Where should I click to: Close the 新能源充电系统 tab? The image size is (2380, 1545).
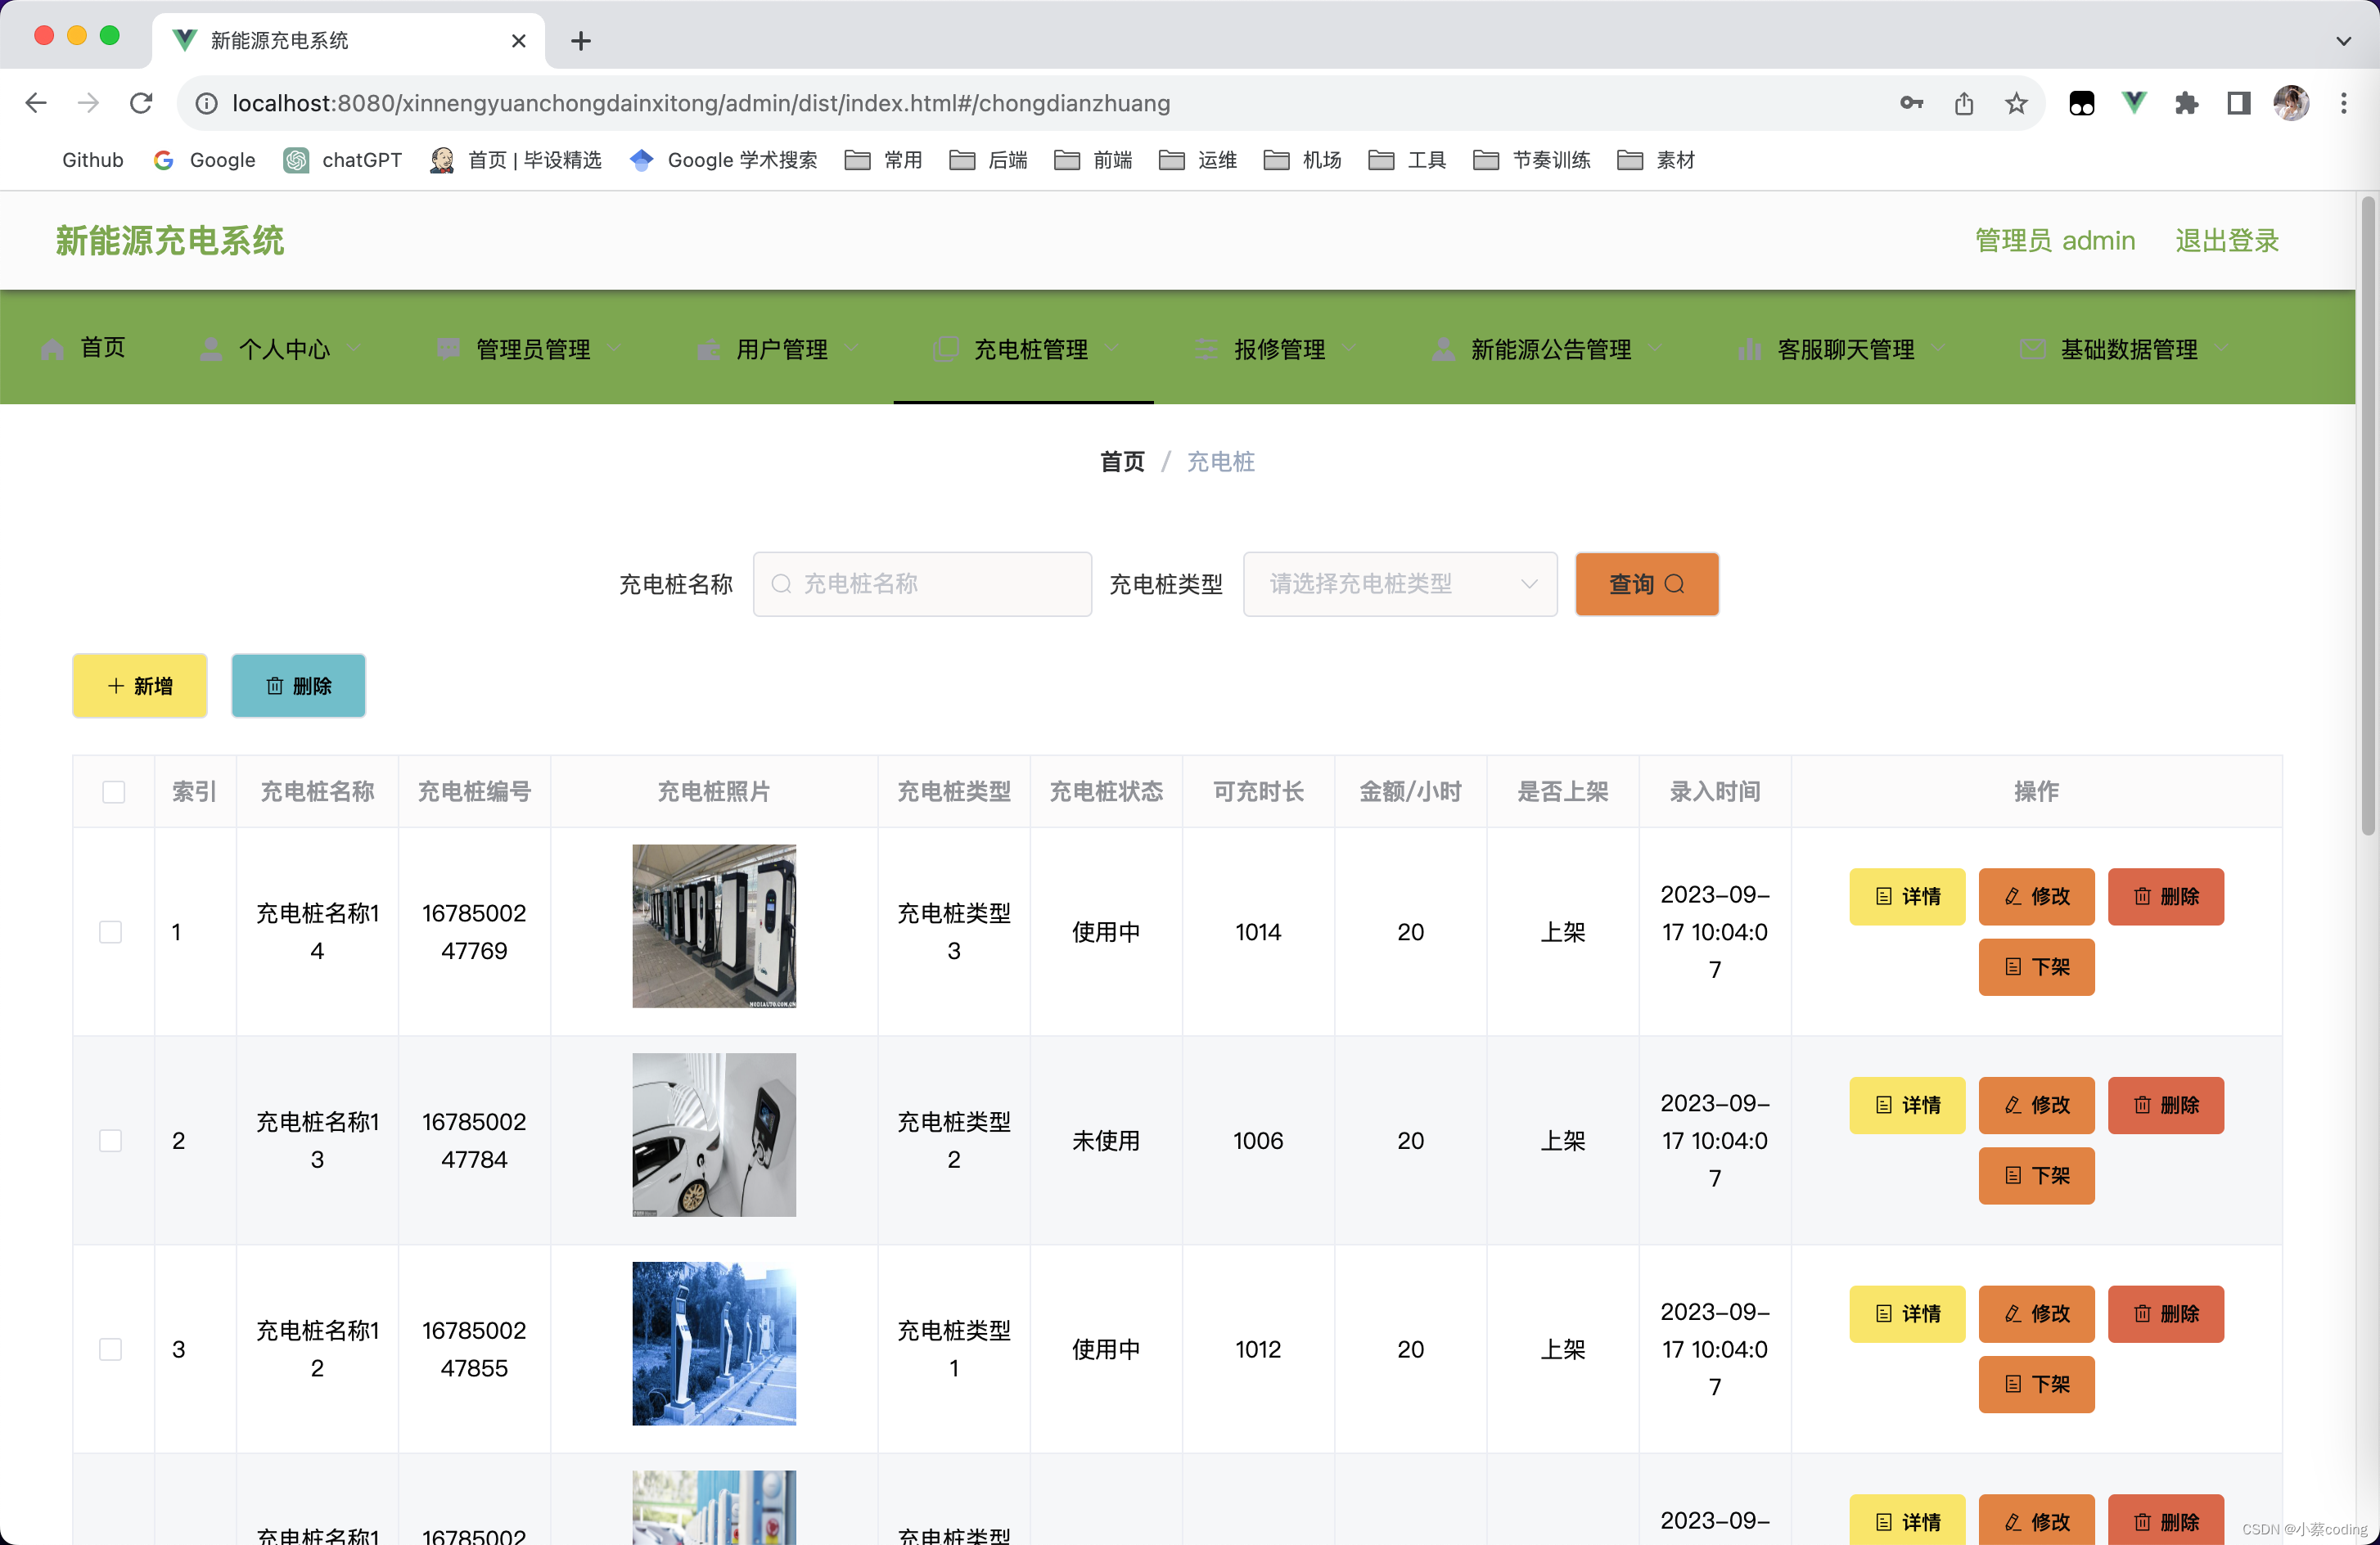(x=518, y=41)
